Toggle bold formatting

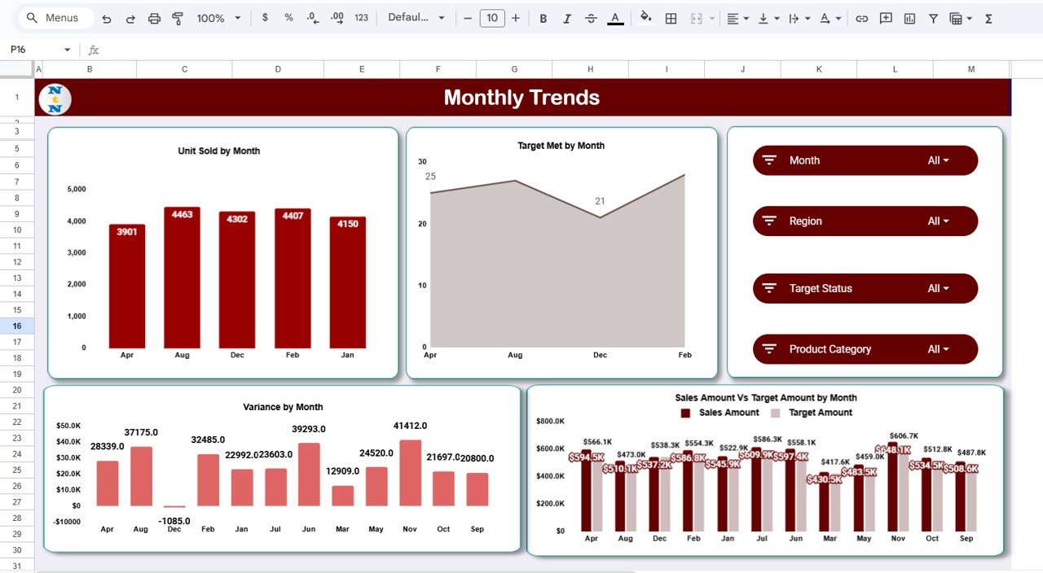pos(543,18)
